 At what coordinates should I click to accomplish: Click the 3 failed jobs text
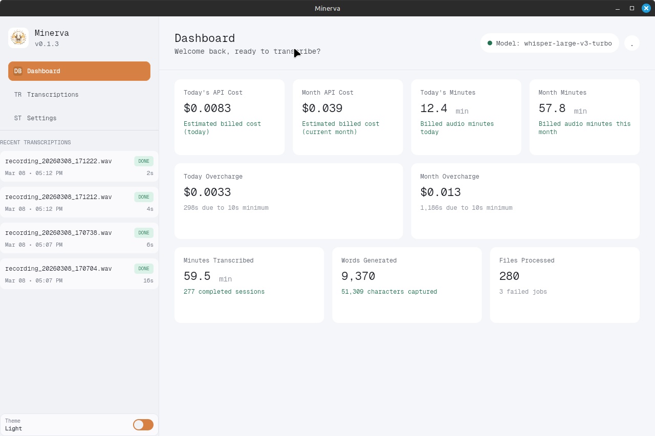523,291
